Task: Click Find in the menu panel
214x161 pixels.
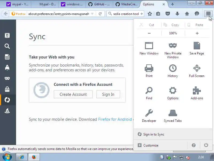Action: [x=149, y=93]
